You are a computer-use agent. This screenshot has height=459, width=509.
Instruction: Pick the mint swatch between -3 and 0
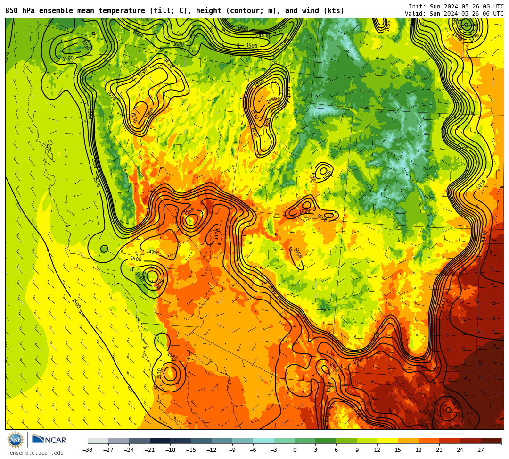click(284, 441)
